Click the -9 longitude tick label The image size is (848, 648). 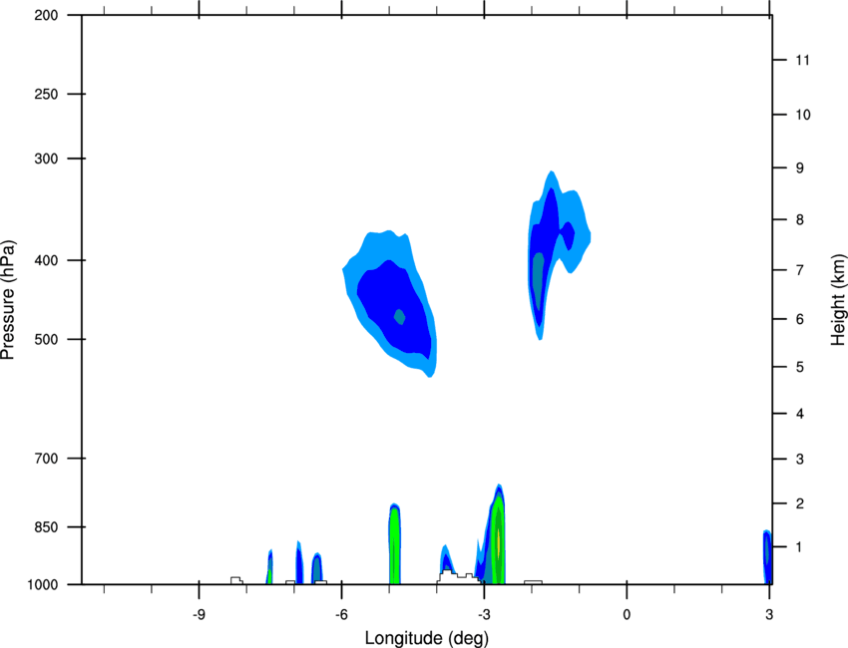[x=199, y=615]
